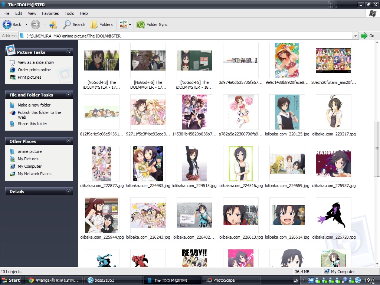Switch to boss21053 taskbar window

[x=112, y=280]
